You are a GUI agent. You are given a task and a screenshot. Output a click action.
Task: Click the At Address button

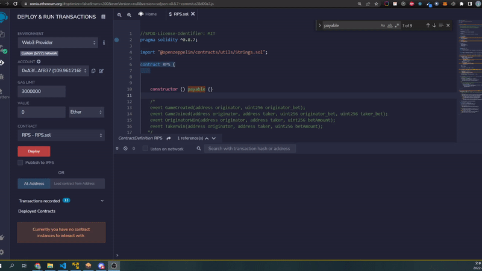coord(33,184)
